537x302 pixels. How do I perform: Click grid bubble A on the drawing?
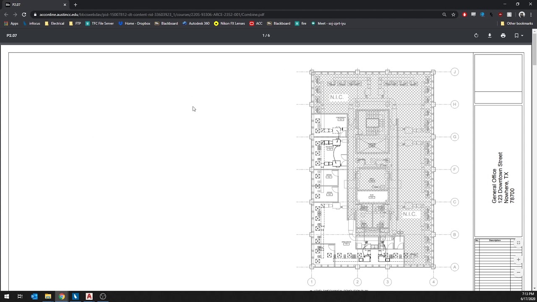point(454,267)
